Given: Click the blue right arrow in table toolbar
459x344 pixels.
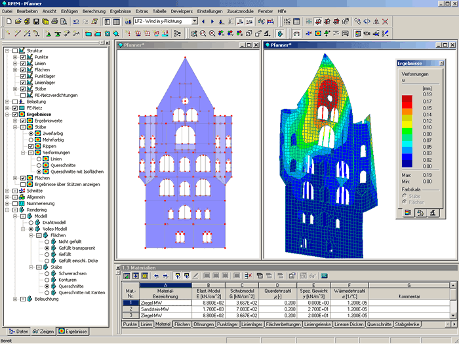Looking at the screenshot, I should (x=165, y=276).
